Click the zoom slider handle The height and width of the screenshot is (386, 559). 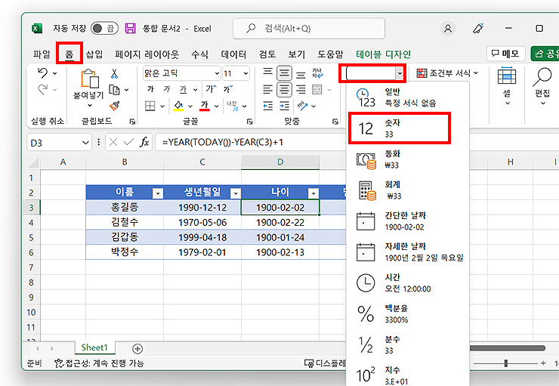(x=505, y=363)
